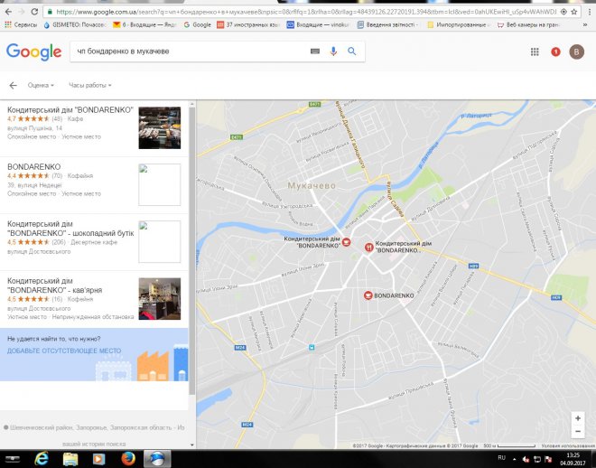Click the Мукачево city label on map
596x468 pixels.
pyautogui.click(x=312, y=185)
